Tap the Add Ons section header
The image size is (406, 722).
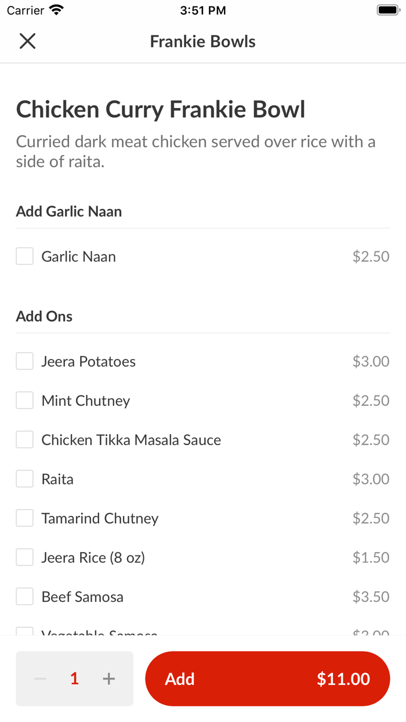coord(43,316)
